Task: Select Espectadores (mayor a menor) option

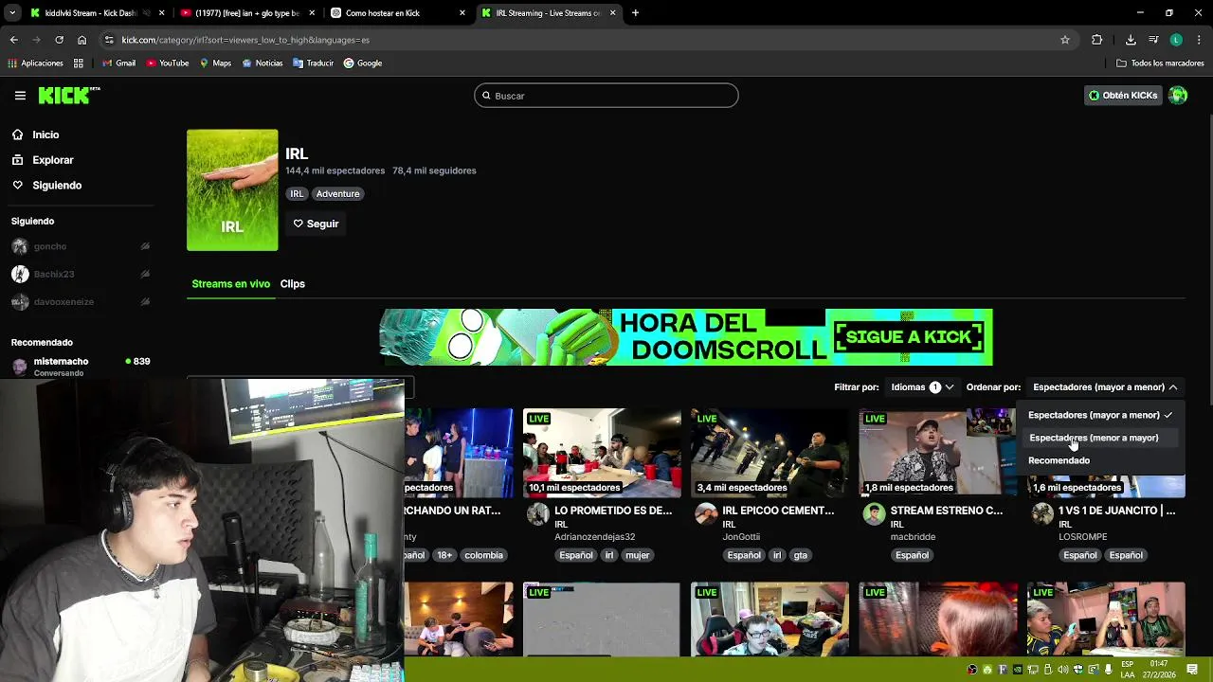Action: (x=1100, y=415)
